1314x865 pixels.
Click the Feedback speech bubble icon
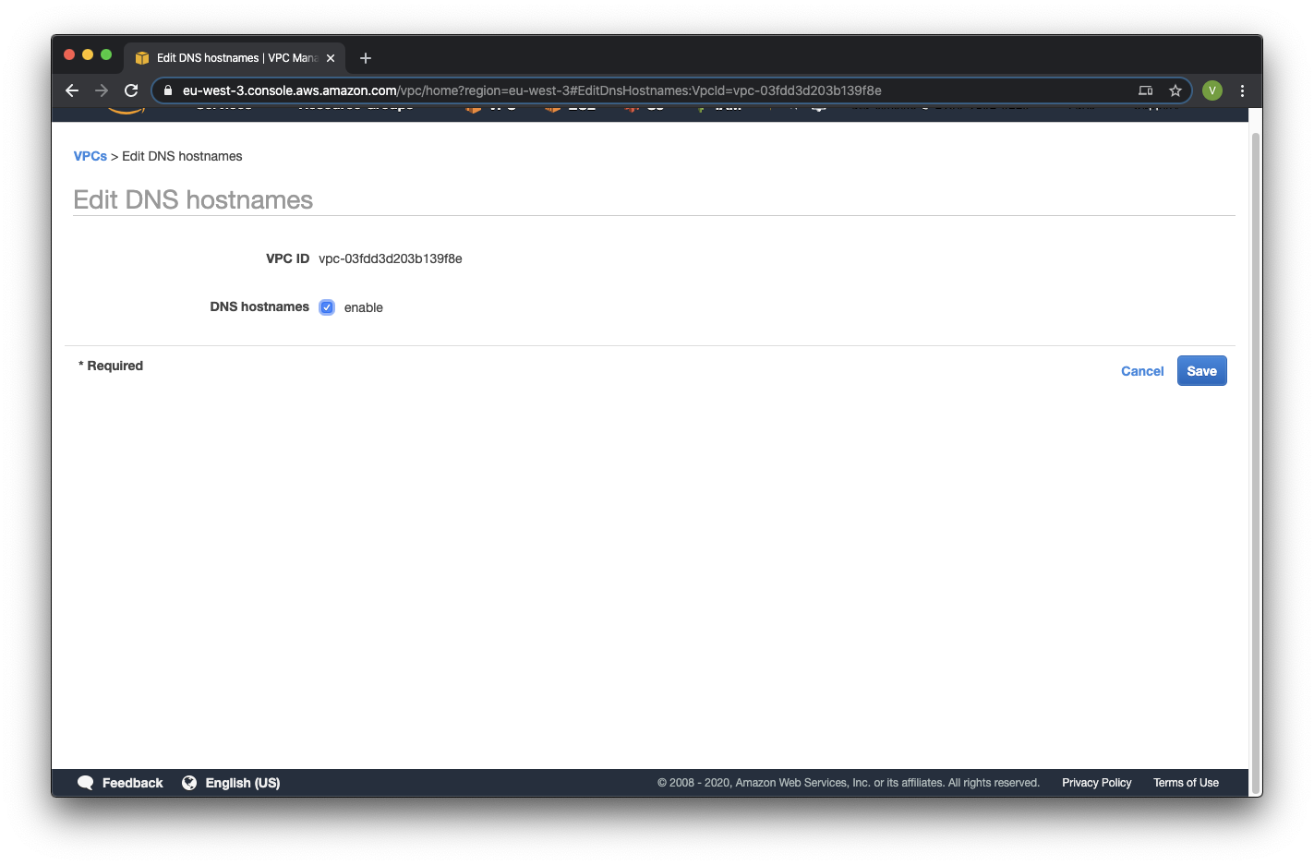[86, 783]
